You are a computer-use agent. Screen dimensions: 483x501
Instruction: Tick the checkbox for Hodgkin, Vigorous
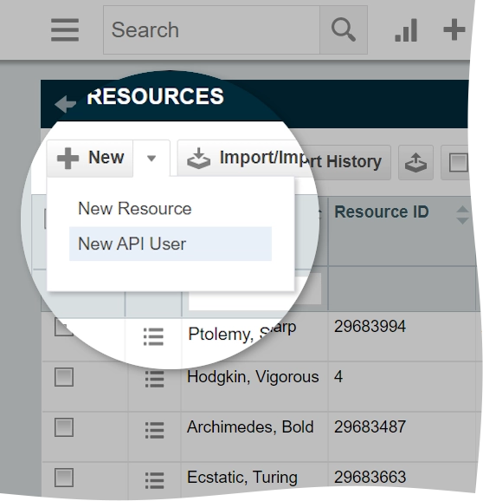click(x=64, y=377)
